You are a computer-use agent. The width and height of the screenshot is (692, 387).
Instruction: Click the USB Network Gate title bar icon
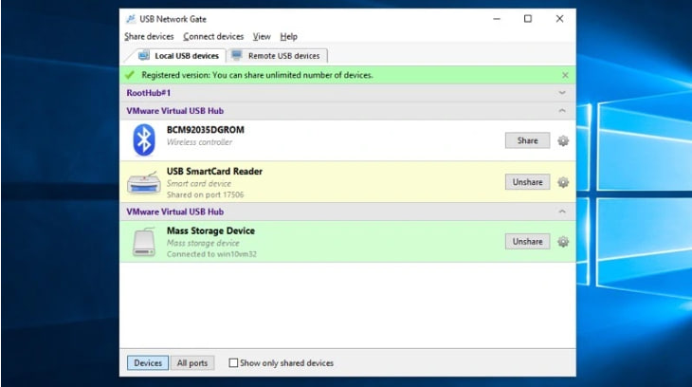131,19
